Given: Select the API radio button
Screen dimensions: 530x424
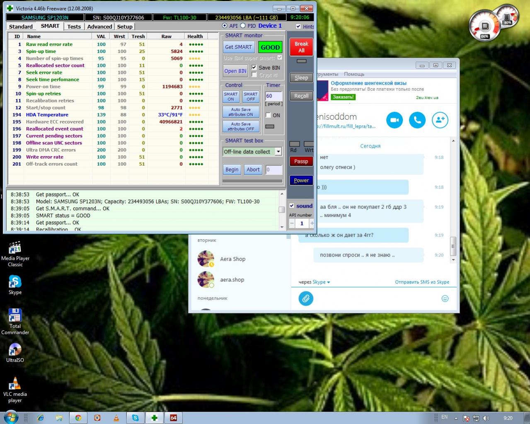Looking at the screenshot, I should 225,26.
